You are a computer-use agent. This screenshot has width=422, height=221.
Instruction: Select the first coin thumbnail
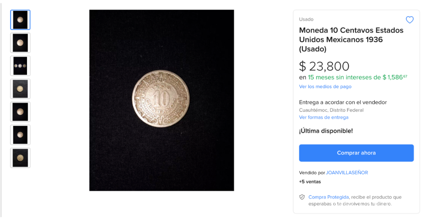20,20
